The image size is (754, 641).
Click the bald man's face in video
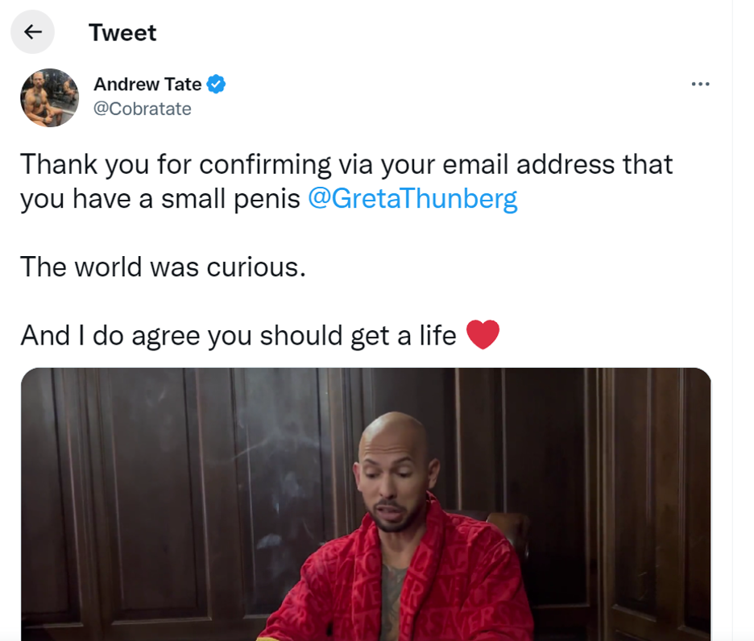(393, 486)
